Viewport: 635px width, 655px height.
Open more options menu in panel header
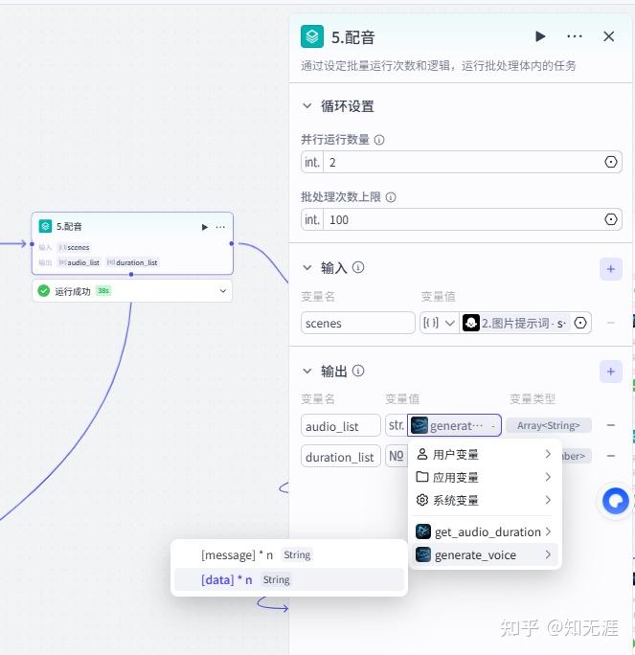point(575,36)
